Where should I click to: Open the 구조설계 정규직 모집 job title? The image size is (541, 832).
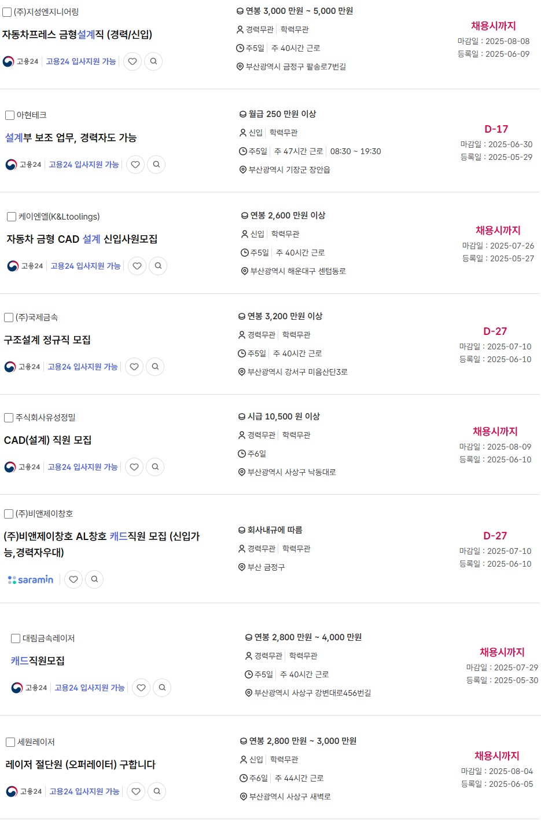[x=47, y=340]
